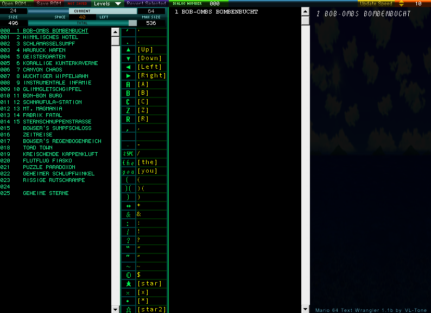Insert the Z button symbol
The height and width of the screenshot is (313, 431).
128,110
